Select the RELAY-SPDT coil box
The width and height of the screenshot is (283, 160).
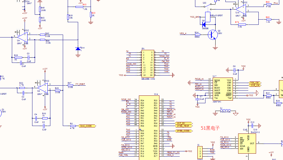tap(208, 17)
